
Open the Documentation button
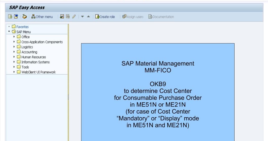click(161, 17)
